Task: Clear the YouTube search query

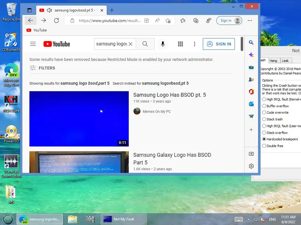Action: pos(131,44)
